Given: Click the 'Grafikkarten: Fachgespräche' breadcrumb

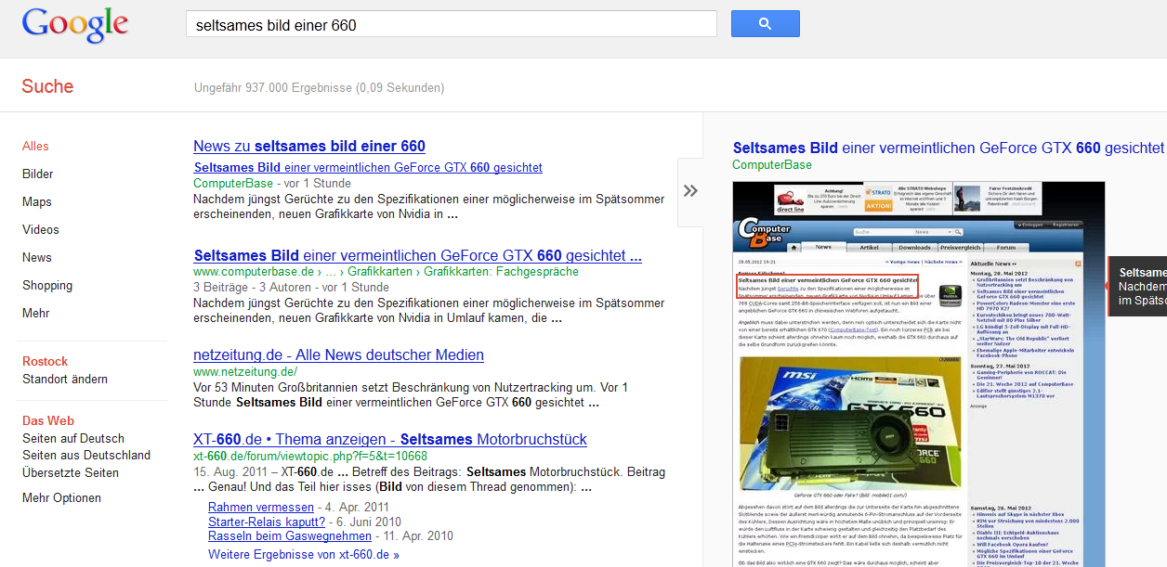Looking at the screenshot, I should coord(501,272).
